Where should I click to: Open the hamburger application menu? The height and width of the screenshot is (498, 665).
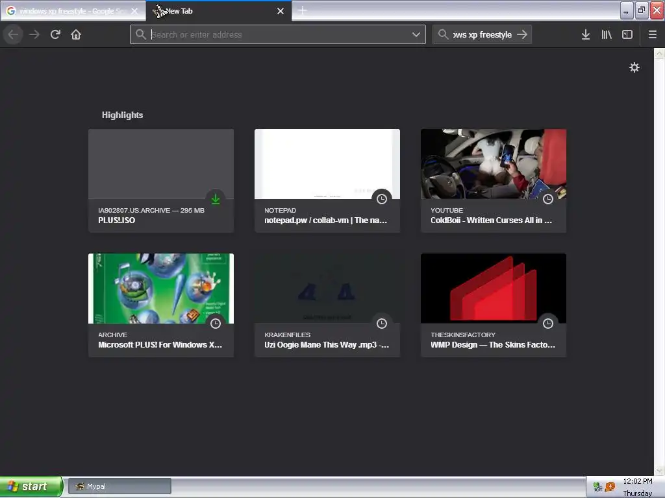coord(653,34)
